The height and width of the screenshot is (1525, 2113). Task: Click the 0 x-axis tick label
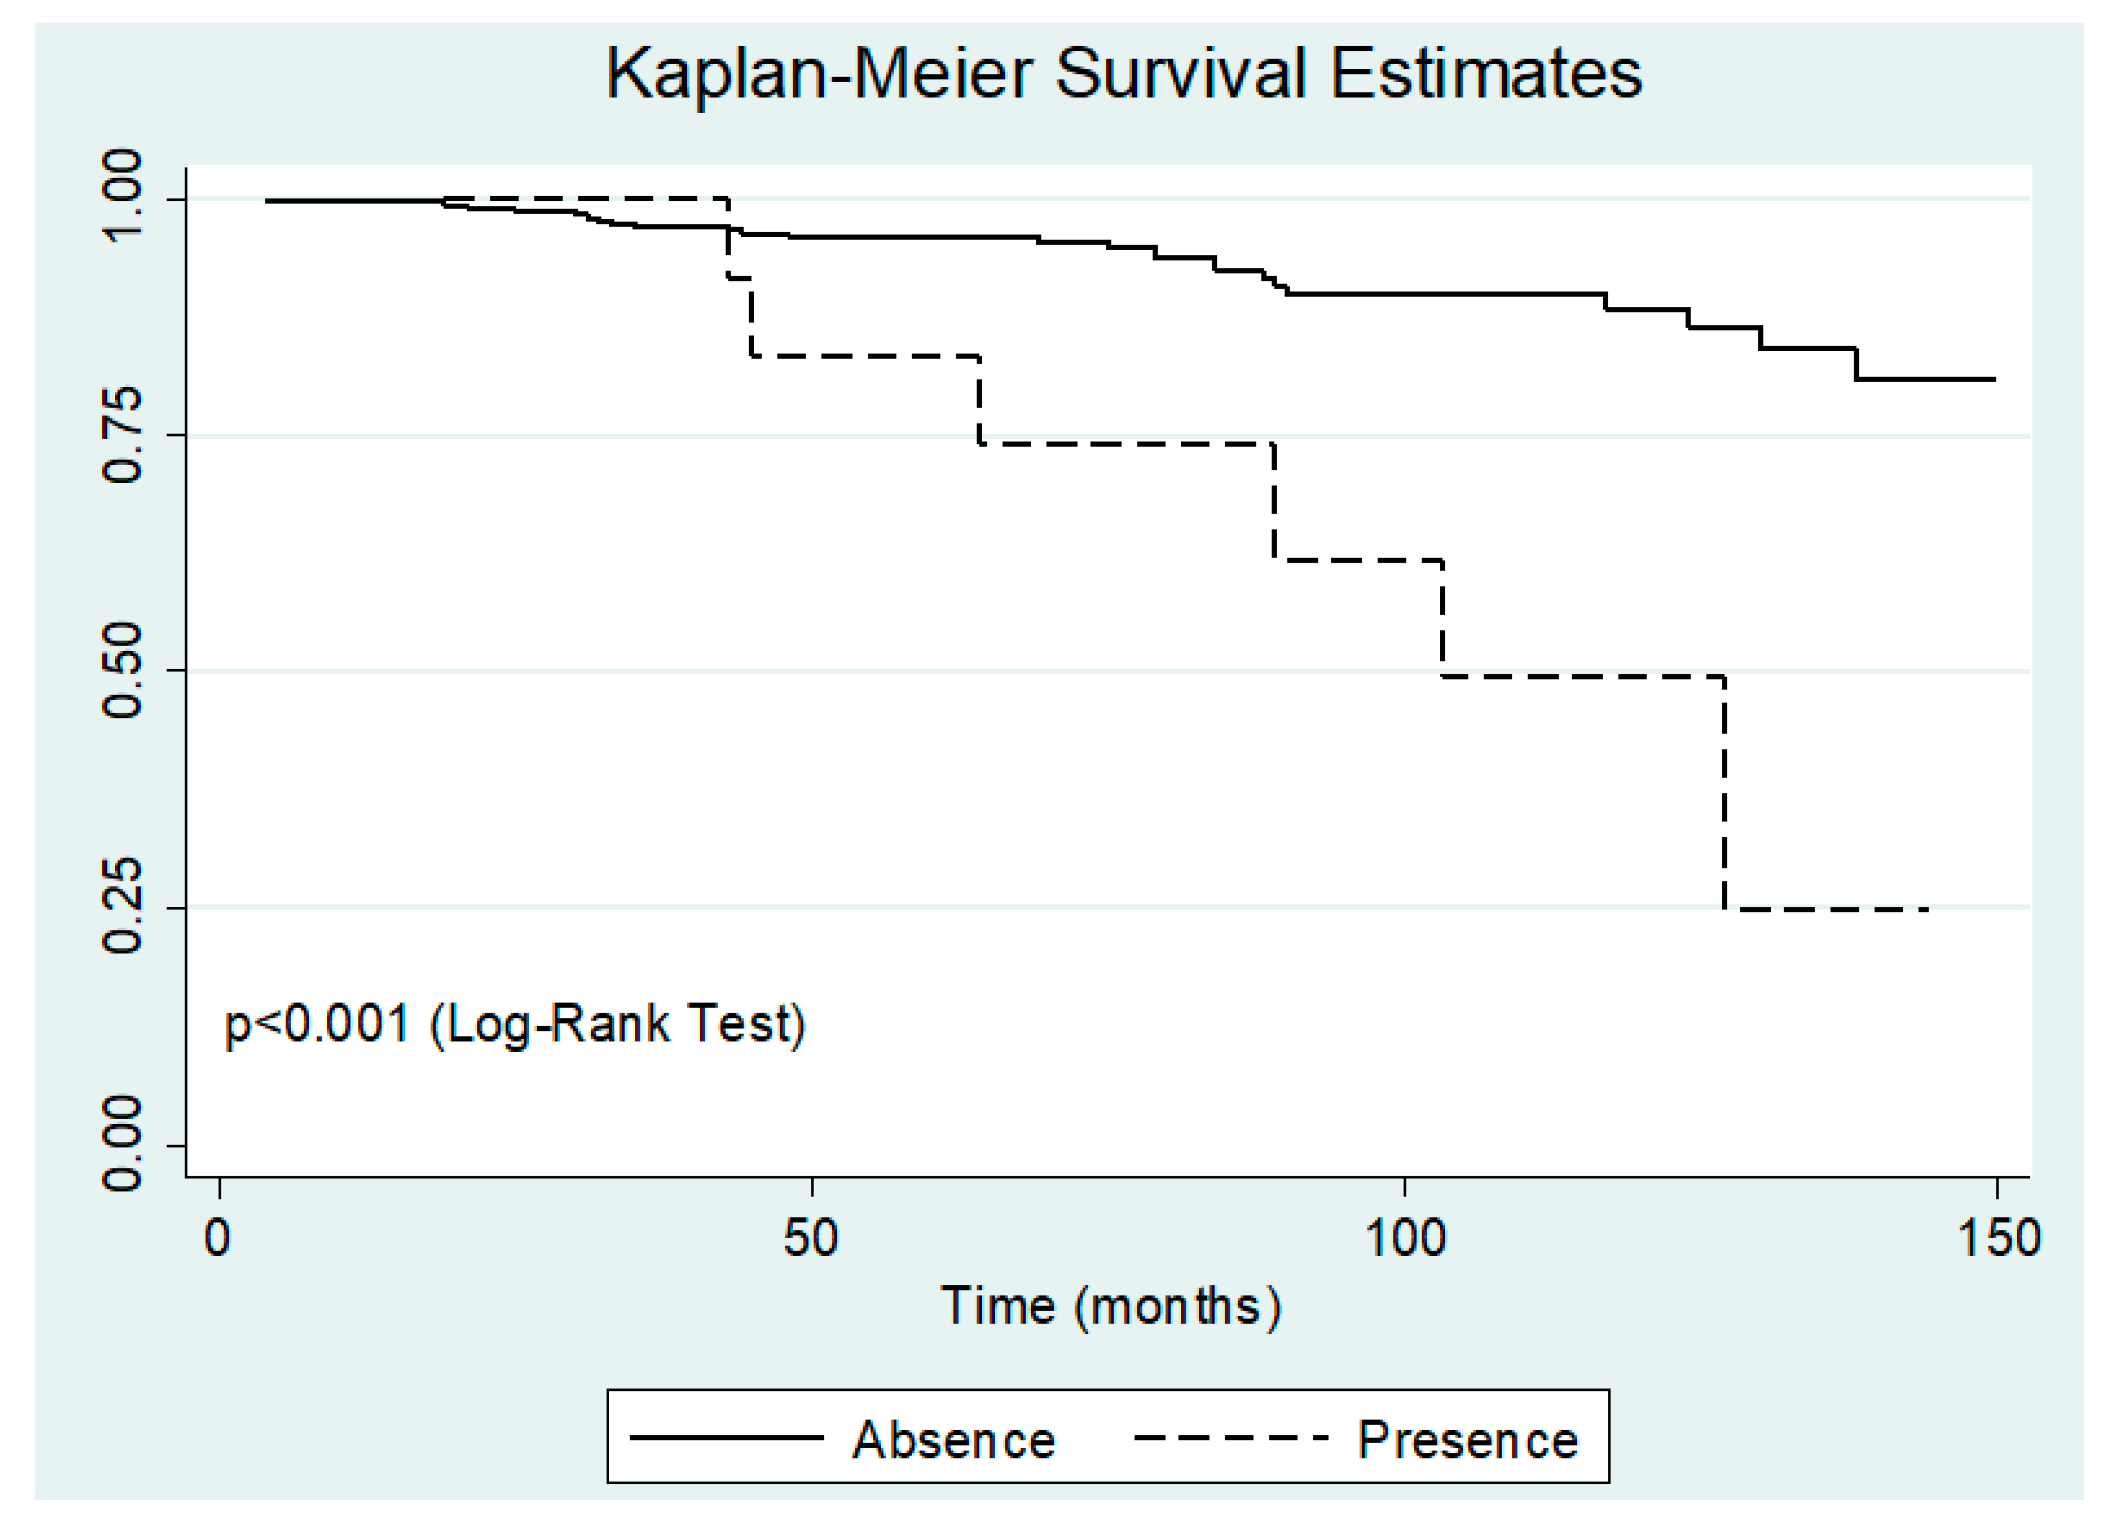click(218, 1238)
